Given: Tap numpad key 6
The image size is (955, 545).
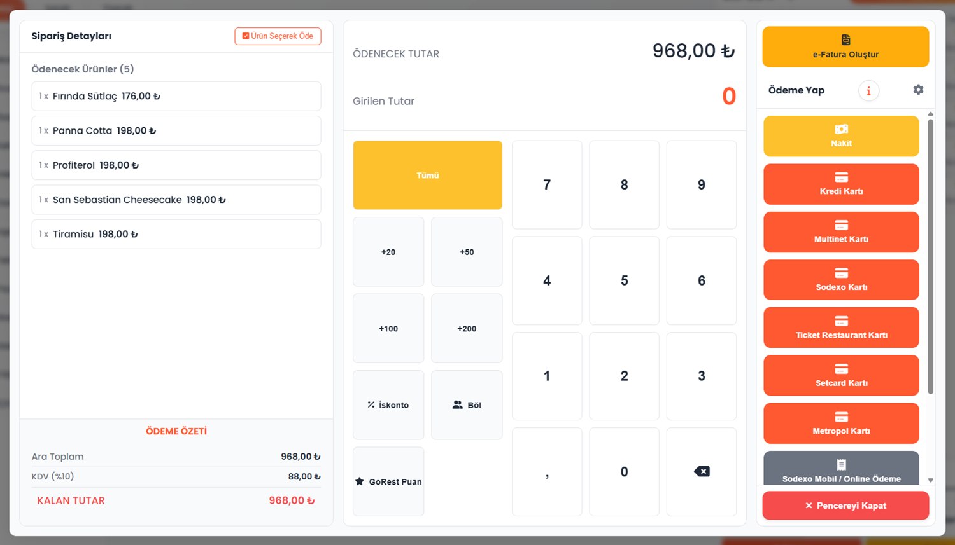Looking at the screenshot, I should (702, 280).
